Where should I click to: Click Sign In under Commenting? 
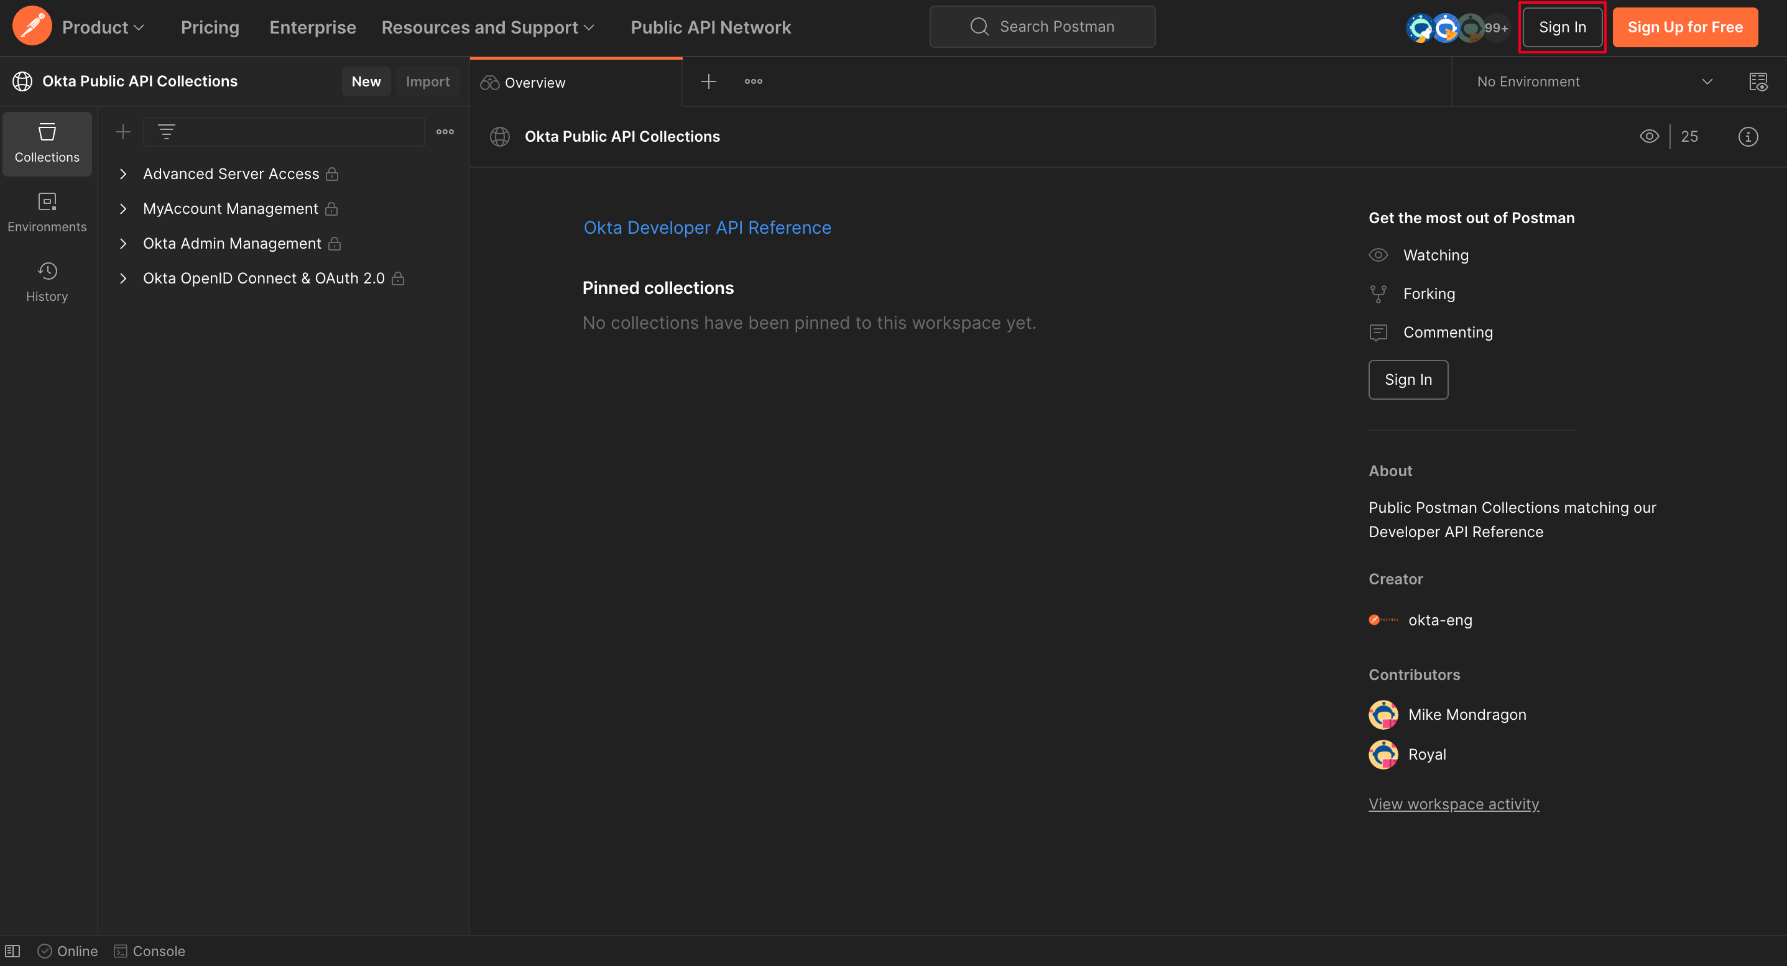(x=1408, y=379)
